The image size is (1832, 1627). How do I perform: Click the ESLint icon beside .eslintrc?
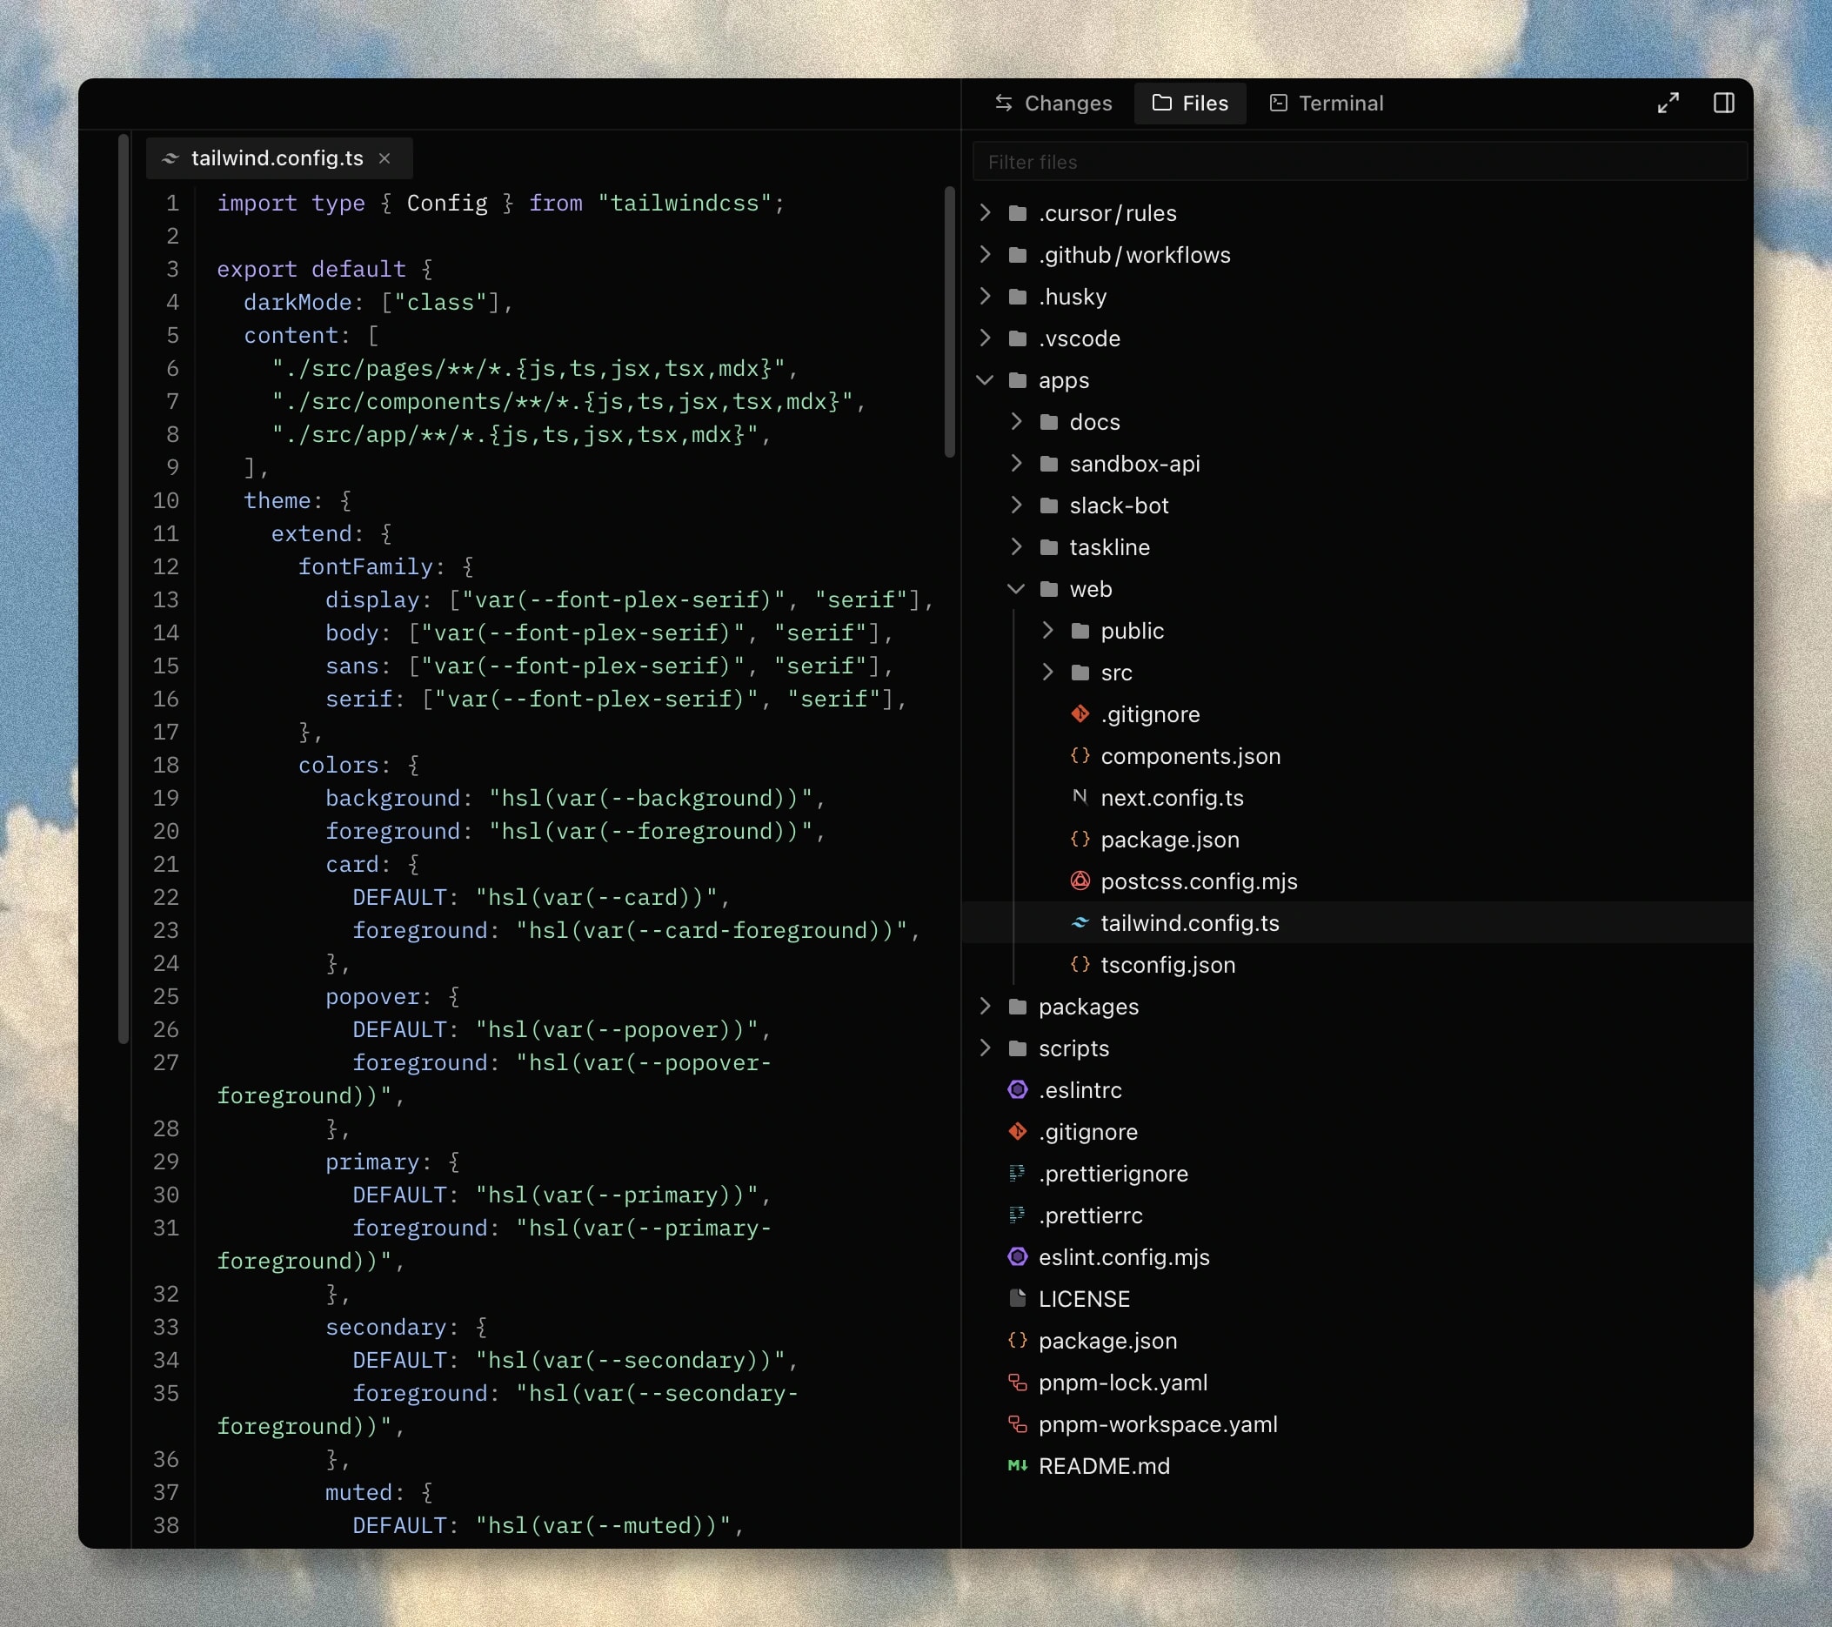point(1017,1090)
